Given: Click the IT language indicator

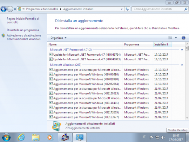Looking at the screenshot, I should pos(144,137).
